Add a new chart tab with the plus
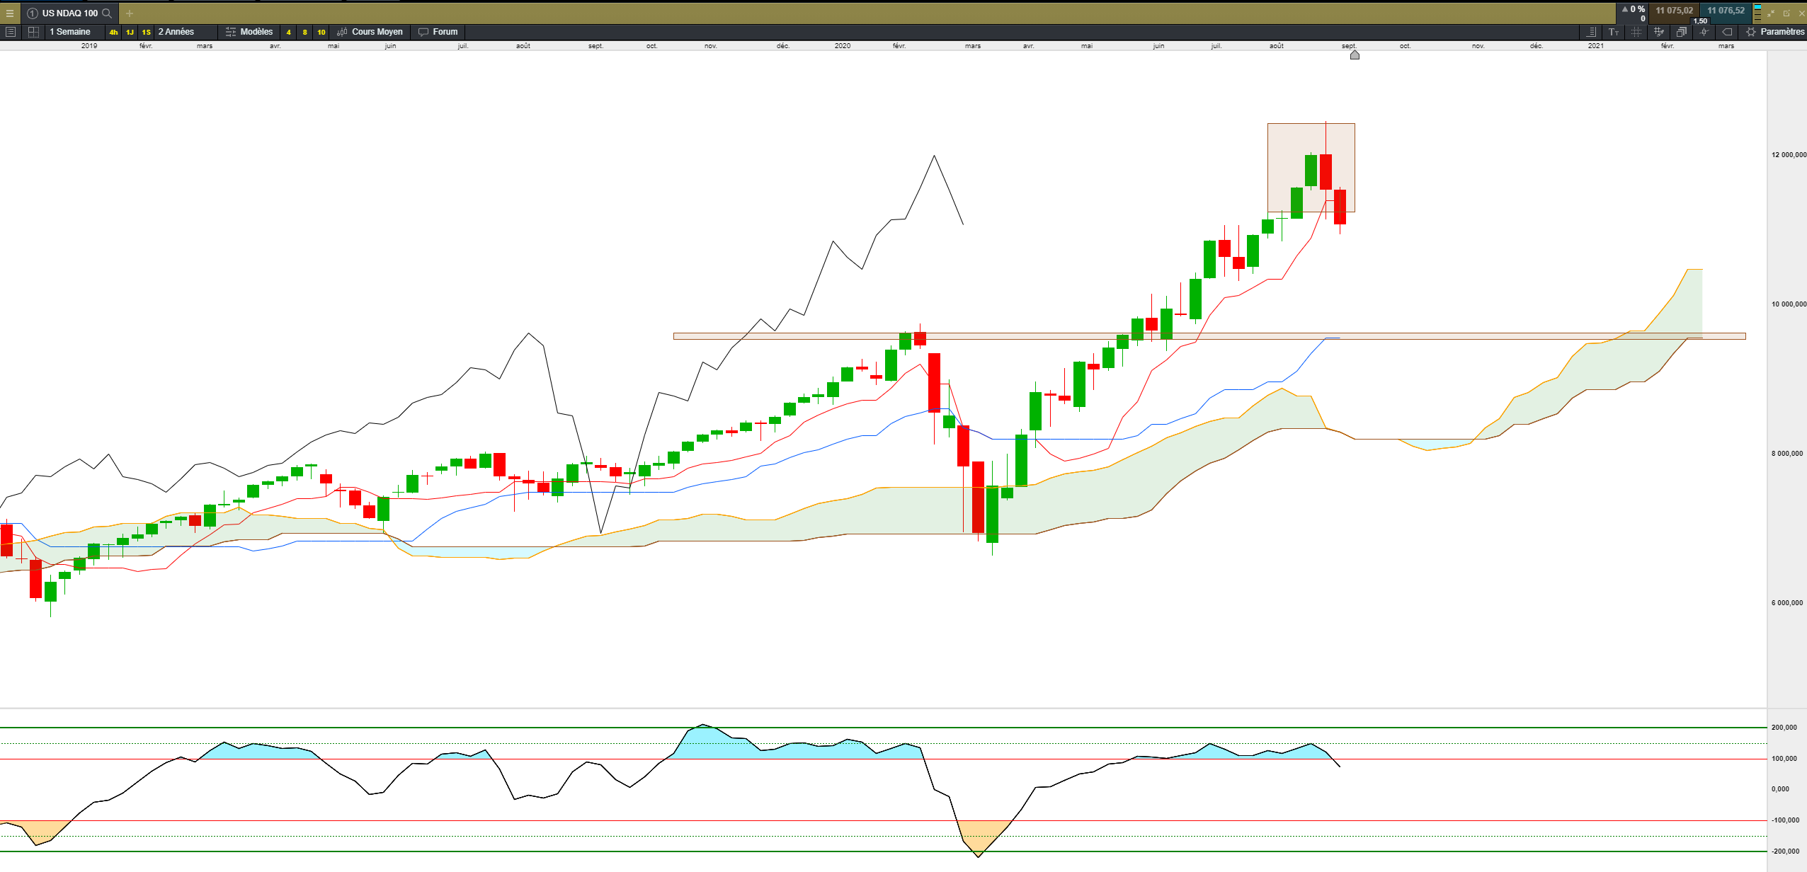This screenshot has height=872, width=1807. coord(129,13)
